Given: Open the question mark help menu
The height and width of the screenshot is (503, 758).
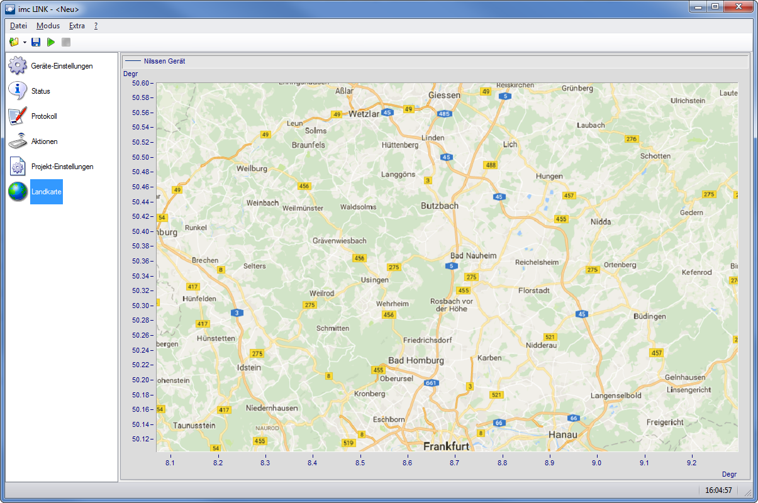Looking at the screenshot, I should tap(96, 26).
